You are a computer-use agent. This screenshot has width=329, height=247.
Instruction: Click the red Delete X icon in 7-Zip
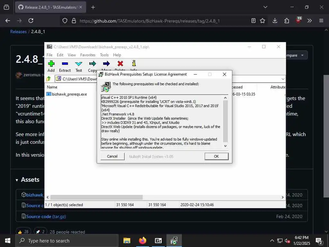coord(120,64)
